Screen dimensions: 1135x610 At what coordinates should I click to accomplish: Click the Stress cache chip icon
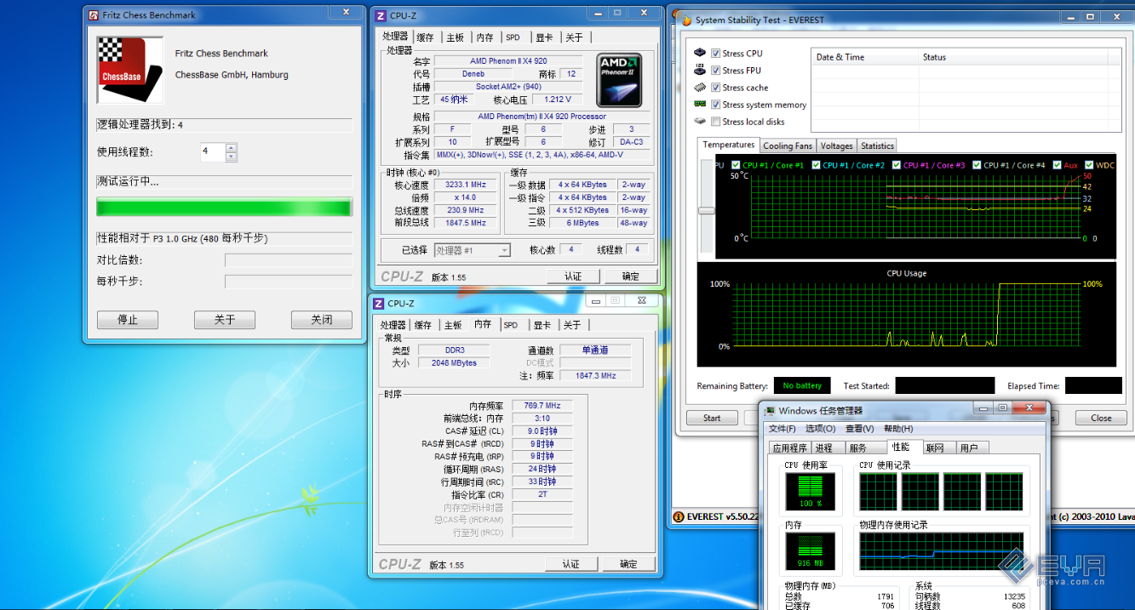point(700,87)
